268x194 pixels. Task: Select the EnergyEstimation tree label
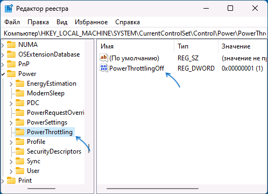pyautogui.click(x=52, y=84)
